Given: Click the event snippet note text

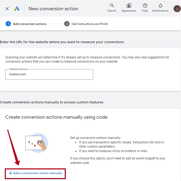Looking at the screenshot, I should [118, 160].
